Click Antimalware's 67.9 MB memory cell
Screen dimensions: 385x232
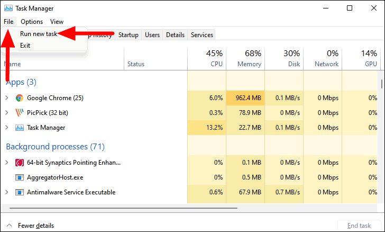coord(245,192)
